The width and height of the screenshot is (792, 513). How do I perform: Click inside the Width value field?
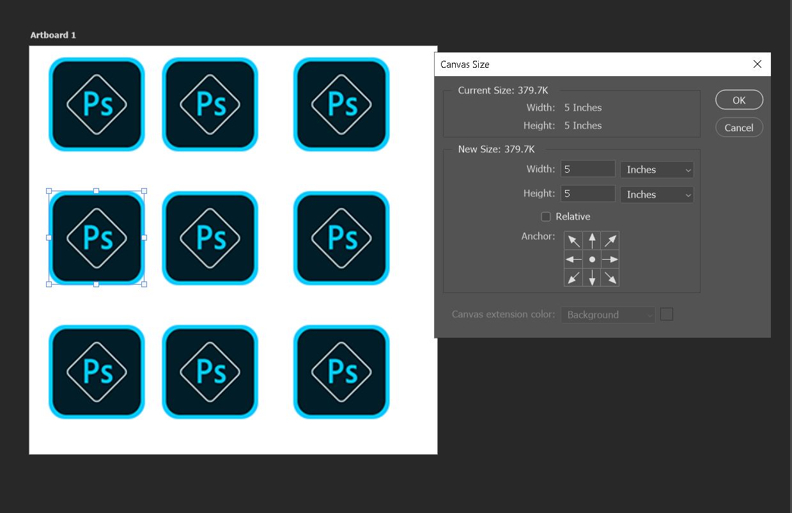coord(587,168)
